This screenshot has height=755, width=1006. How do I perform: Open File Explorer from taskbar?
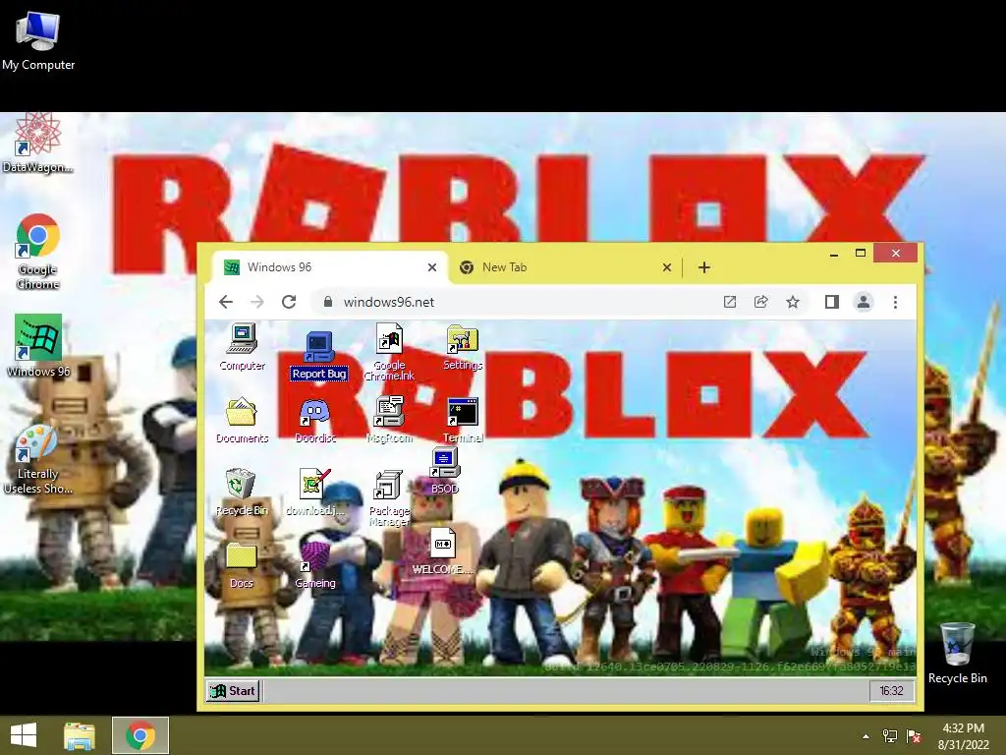click(x=80, y=735)
